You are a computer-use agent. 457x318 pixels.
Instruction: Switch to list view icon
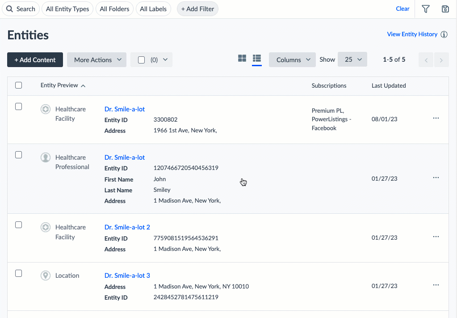click(x=257, y=58)
